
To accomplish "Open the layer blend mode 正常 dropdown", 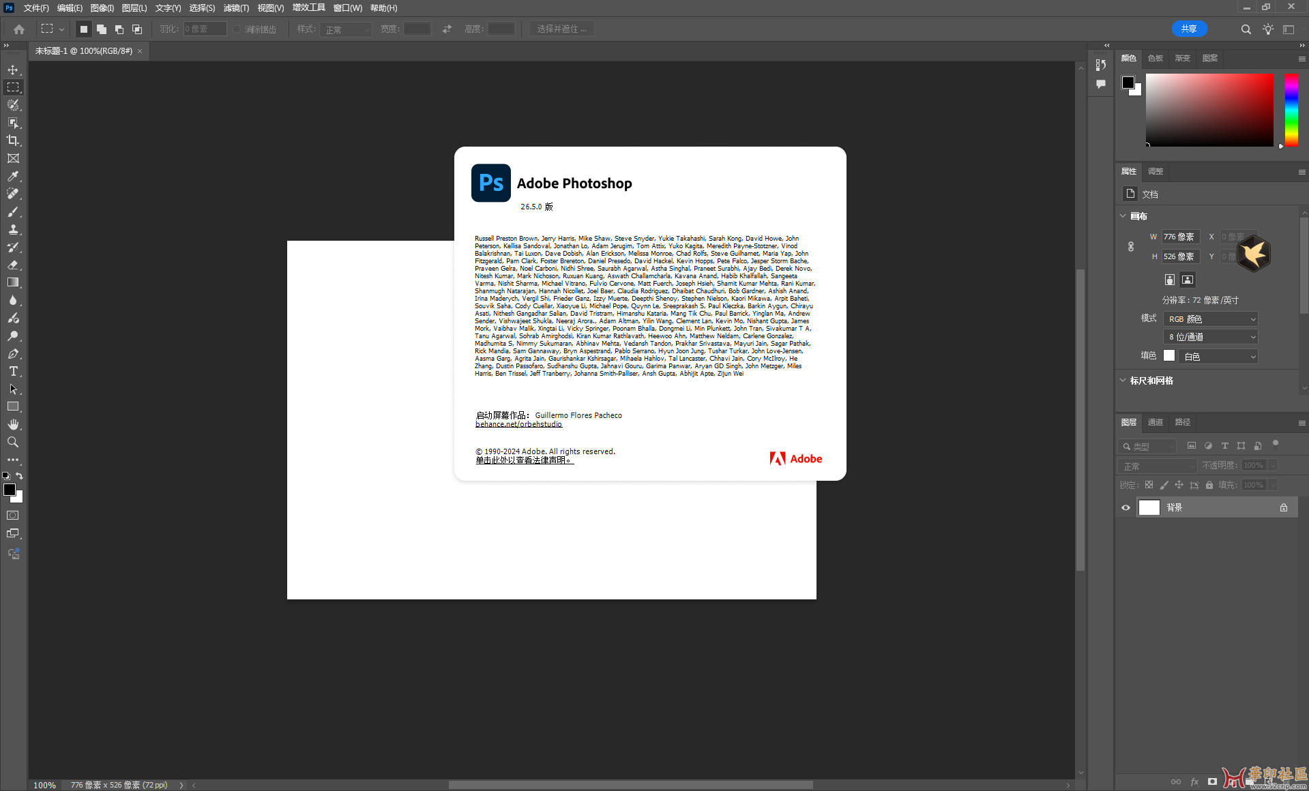I will click(1158, 466).
